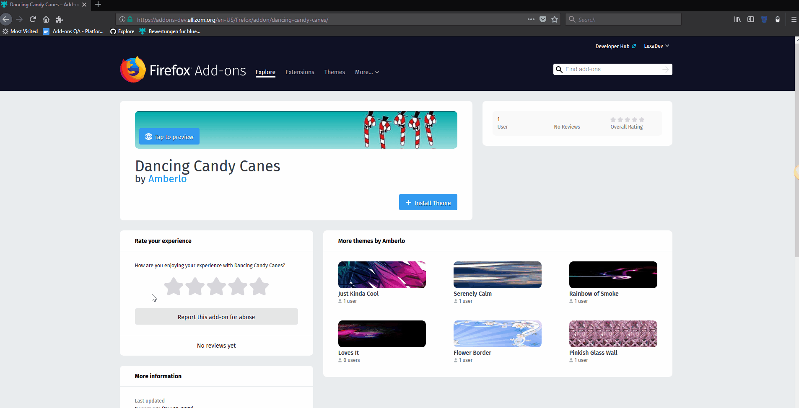The image size is (799, 408).
Task: Go to the Extensions section
Action: 300,72
